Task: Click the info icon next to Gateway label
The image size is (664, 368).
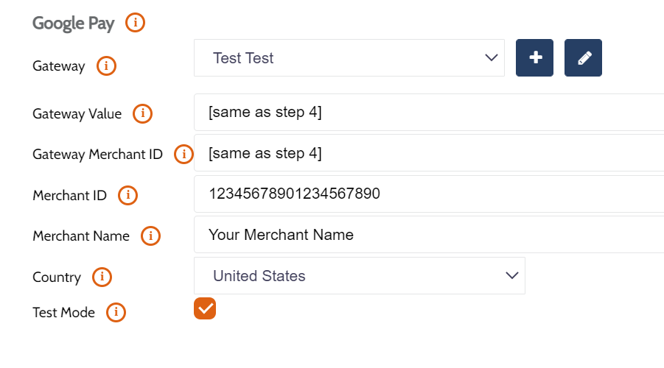Action: (106, 66)
